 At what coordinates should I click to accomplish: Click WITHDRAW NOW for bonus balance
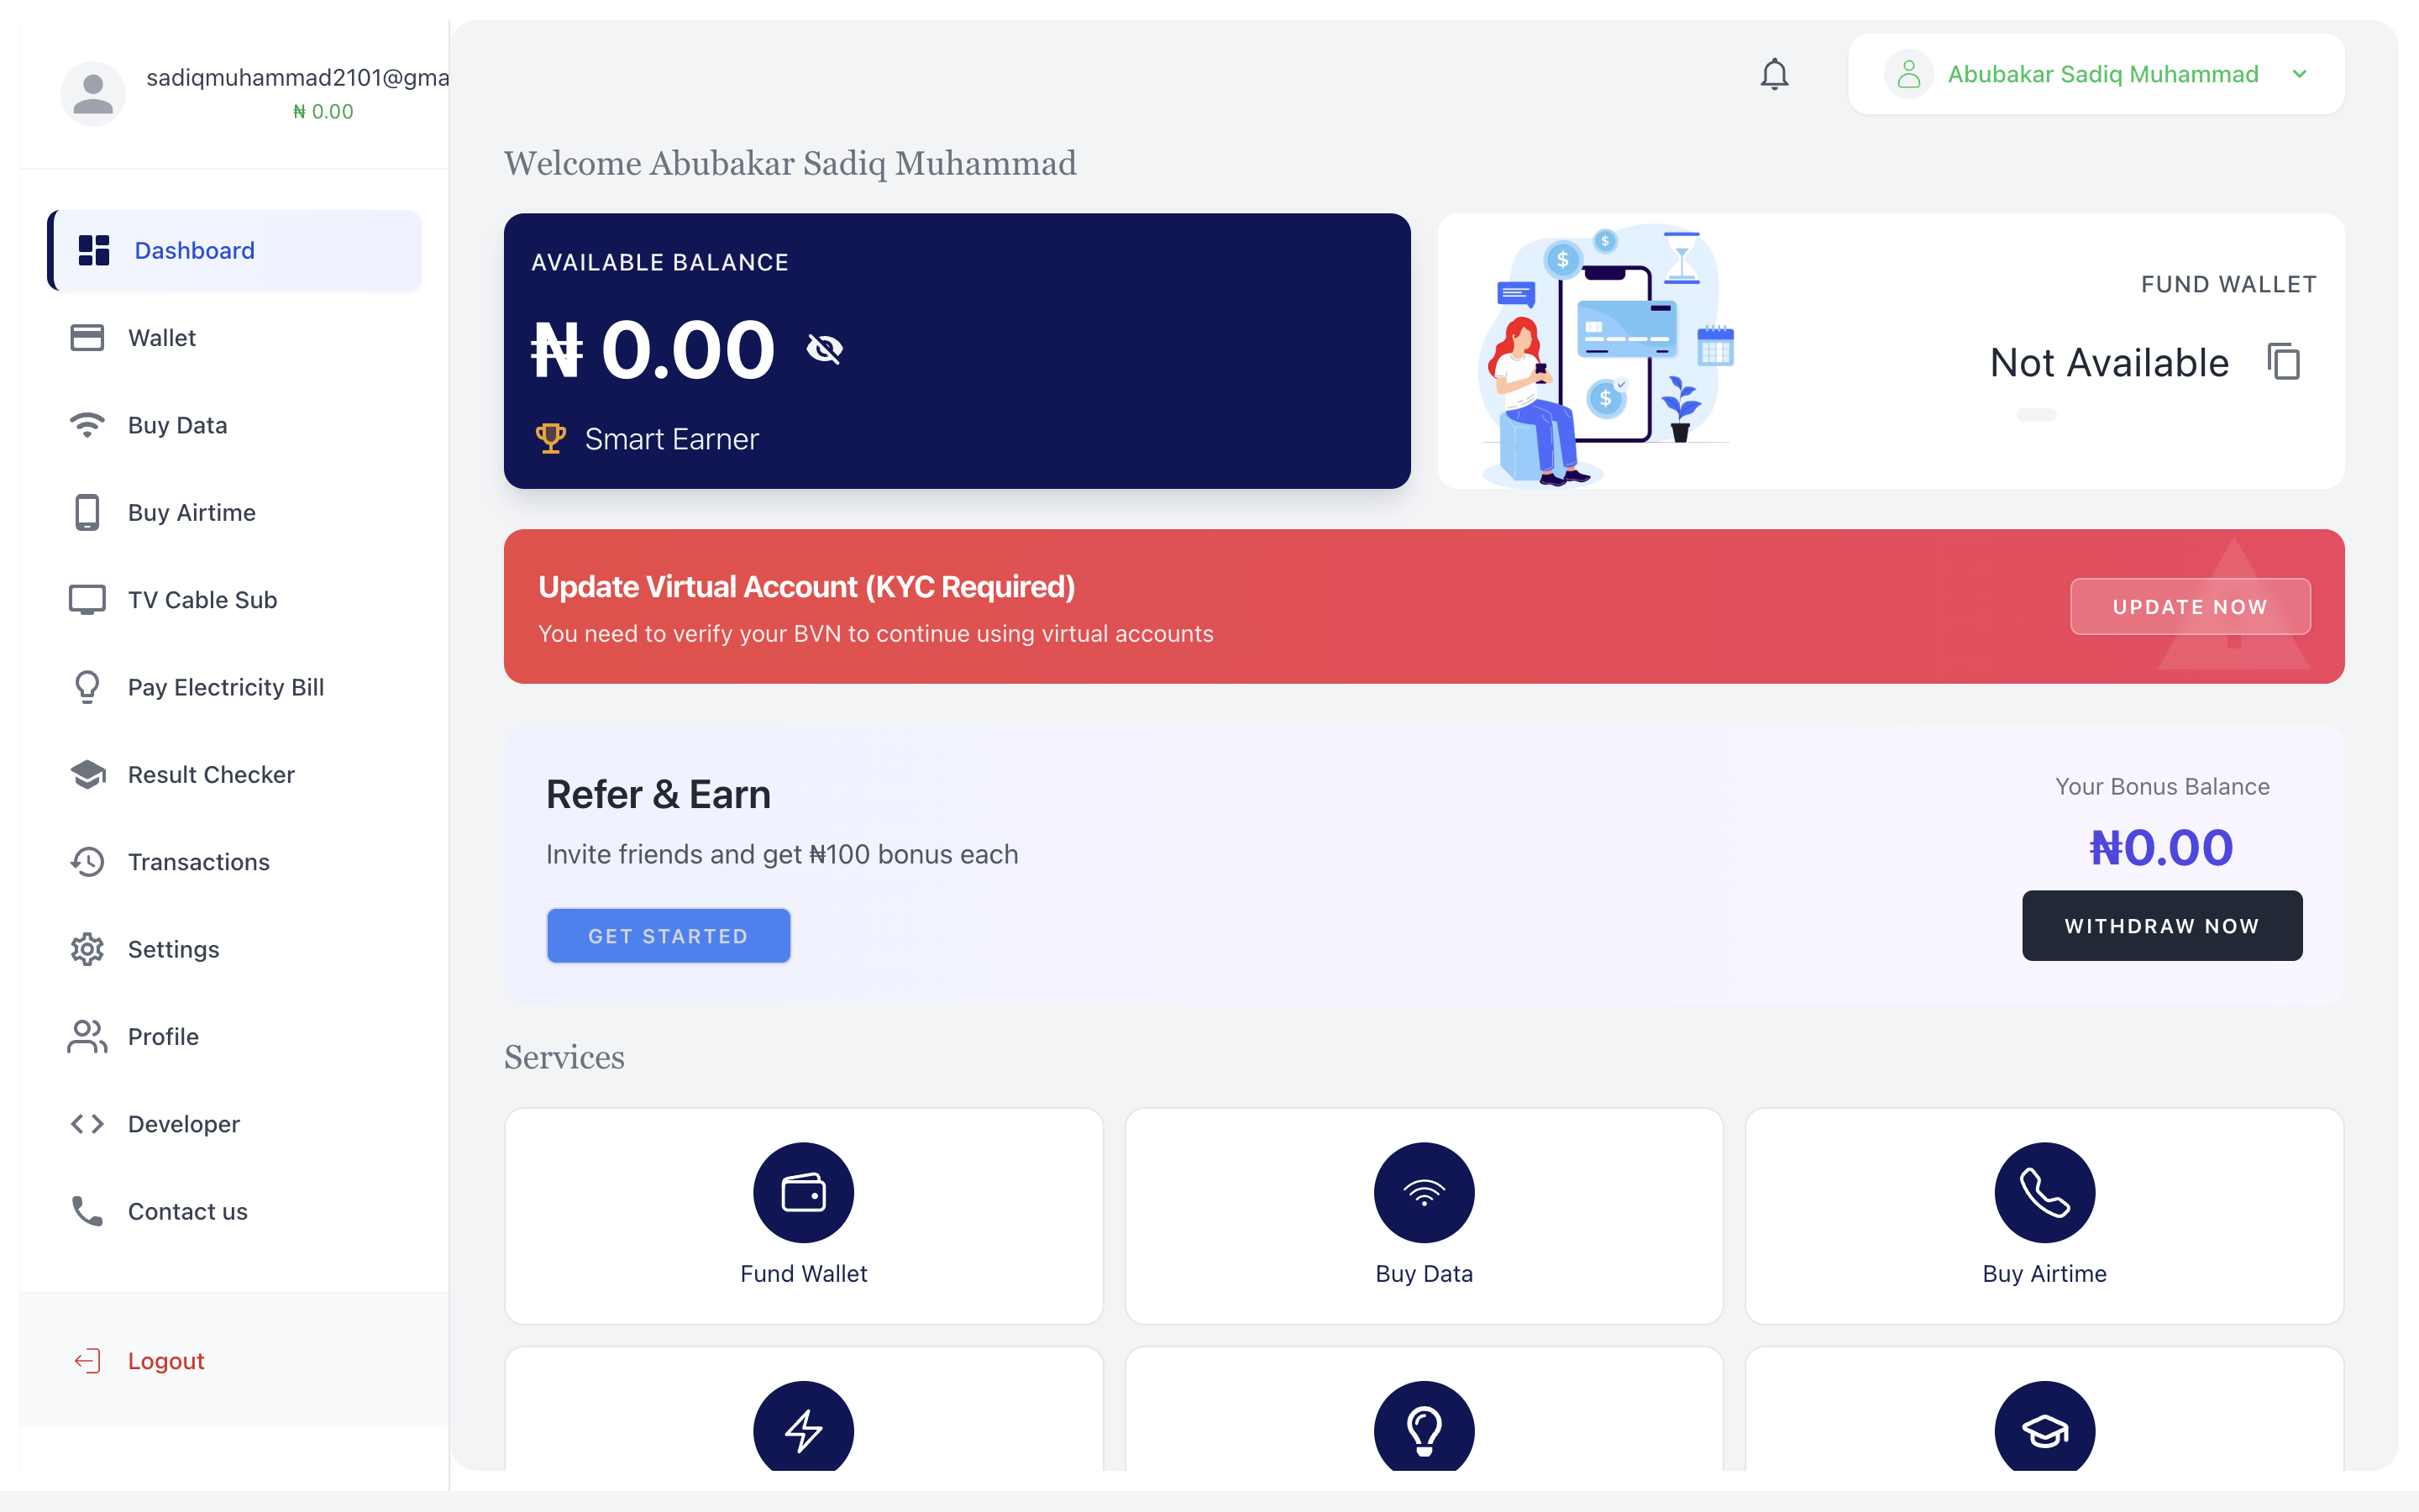(x=2162, y=925)
